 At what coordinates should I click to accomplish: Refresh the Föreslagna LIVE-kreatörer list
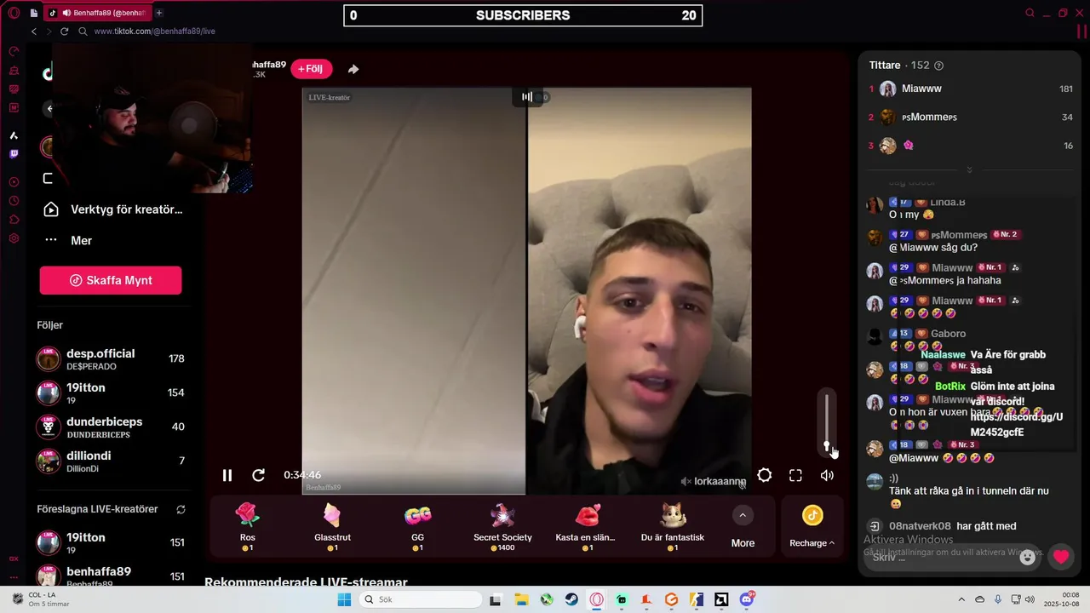click(x=181, y=509)
